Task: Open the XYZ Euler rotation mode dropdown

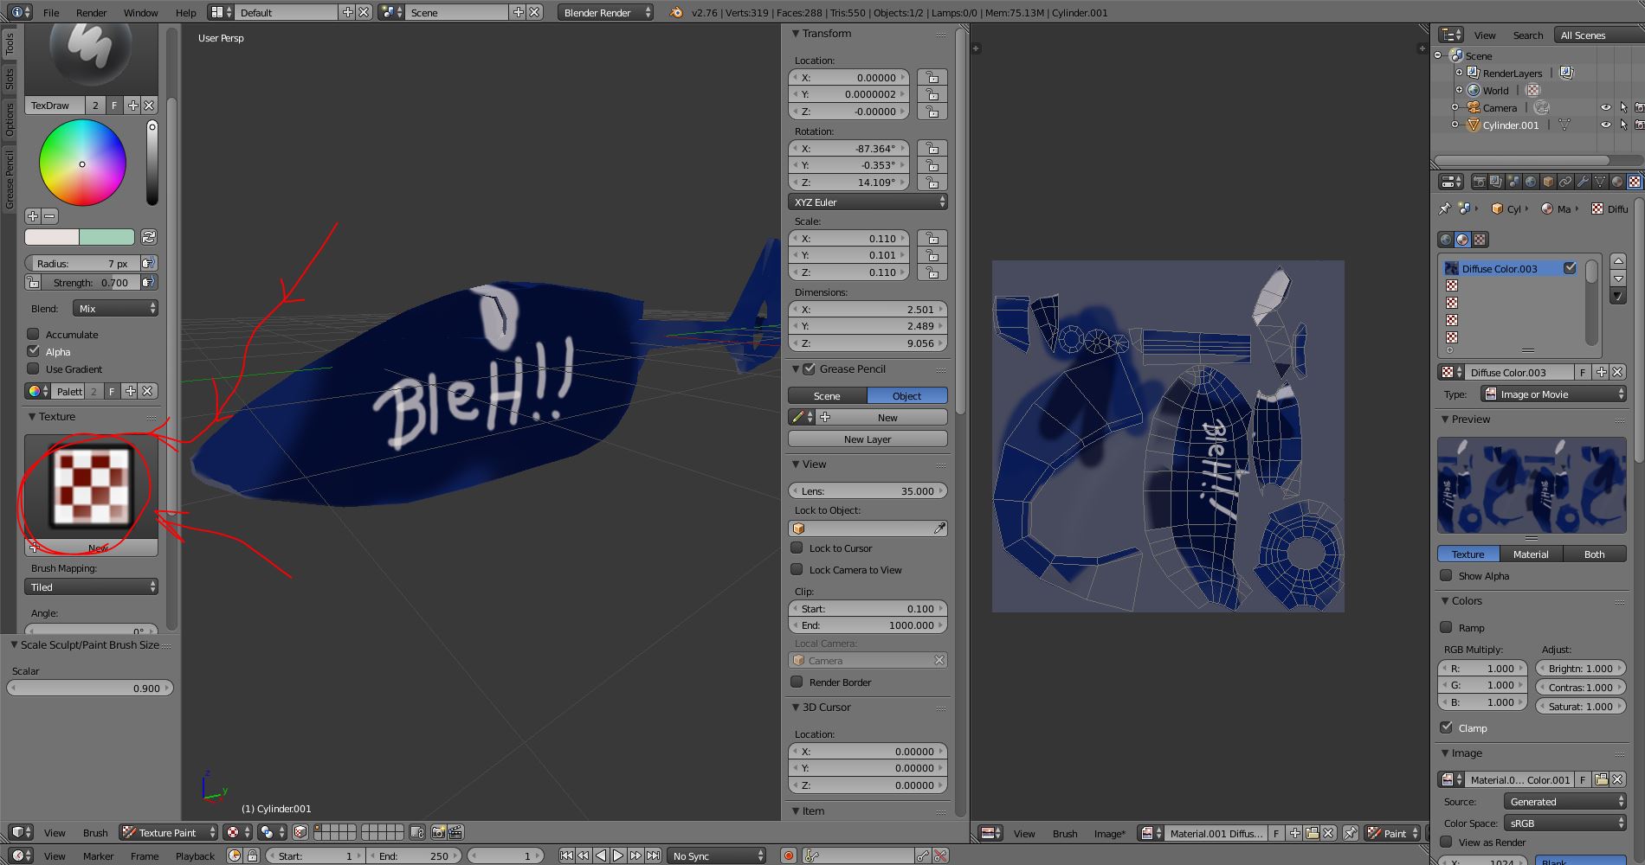Action: [x=868, y=202]
